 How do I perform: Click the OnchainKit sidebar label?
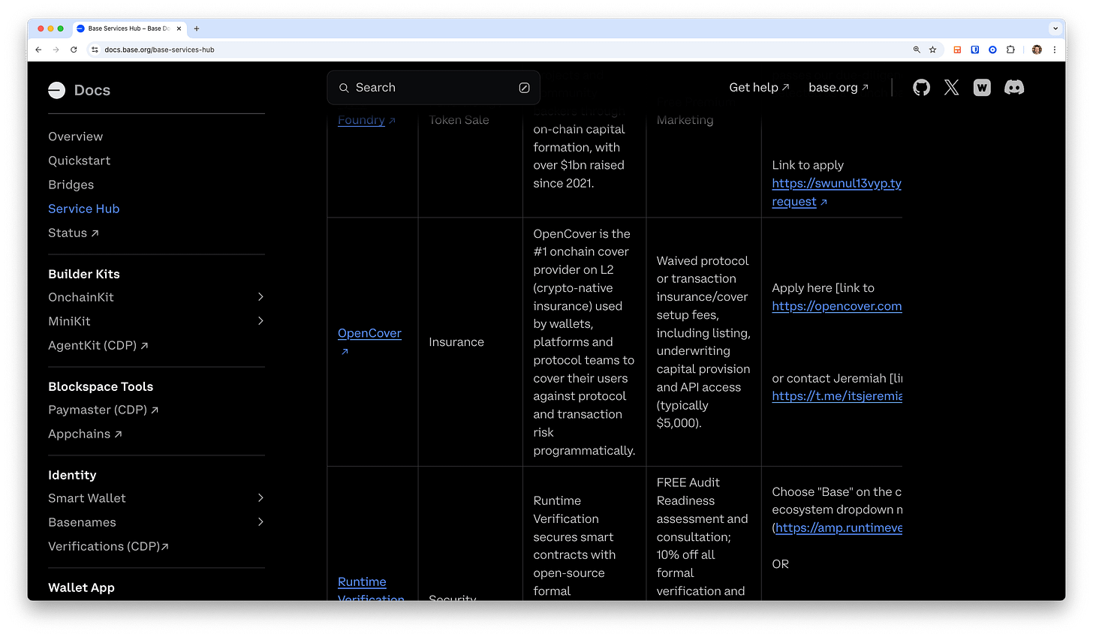(x=81, y=297)
